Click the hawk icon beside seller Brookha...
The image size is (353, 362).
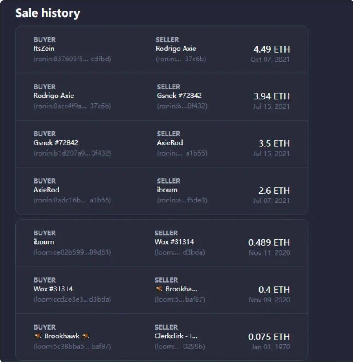(159, 288)
